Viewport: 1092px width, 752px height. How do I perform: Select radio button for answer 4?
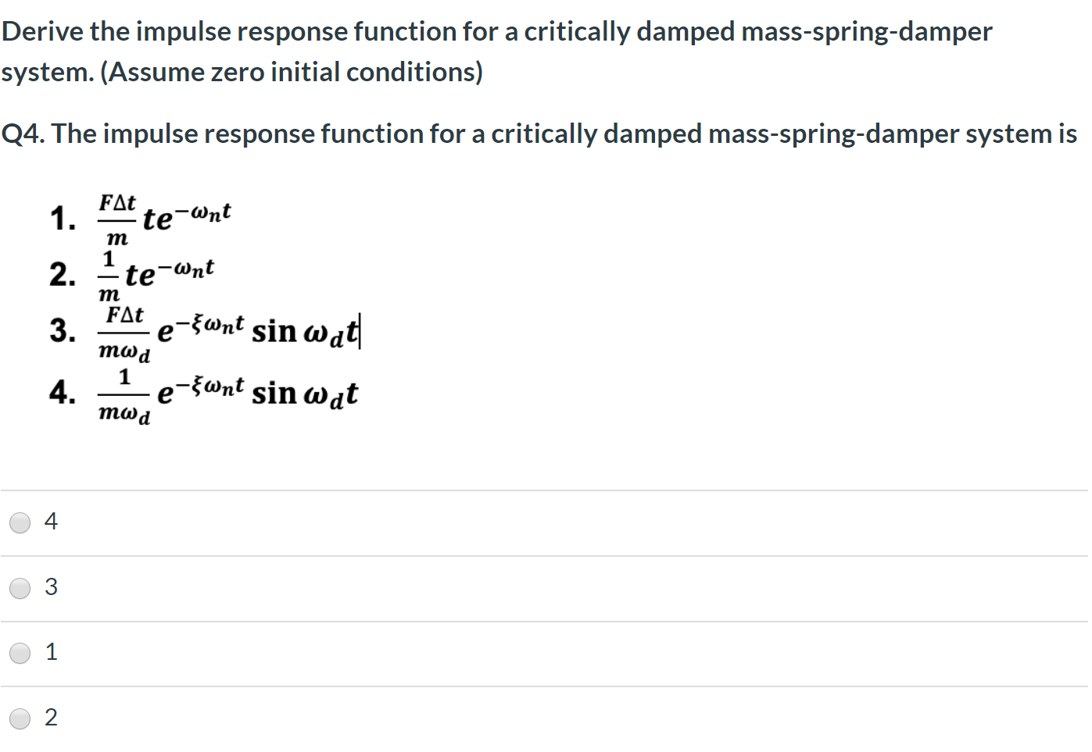20,522
